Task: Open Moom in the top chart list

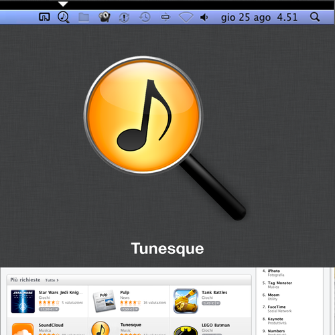Action: (273, 295)
